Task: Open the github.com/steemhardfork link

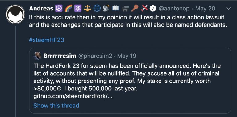Action: click(73, 96)
